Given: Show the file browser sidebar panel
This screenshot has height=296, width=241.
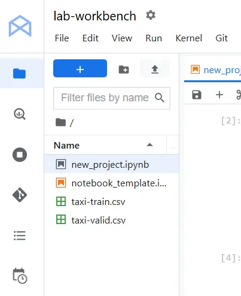Looking at the screenshot, I should pyautogui.click(x=20, y=73).
